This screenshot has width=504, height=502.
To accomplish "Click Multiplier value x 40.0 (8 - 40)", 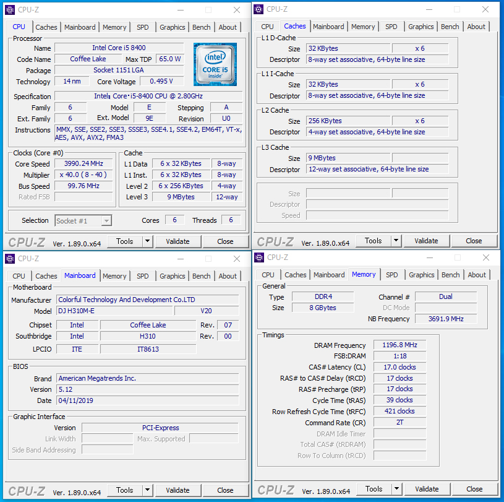I will (83, 175).
